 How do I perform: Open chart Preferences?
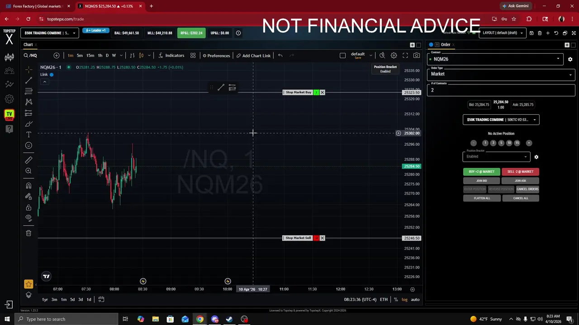pyautogui.click(x=216, y=56)
